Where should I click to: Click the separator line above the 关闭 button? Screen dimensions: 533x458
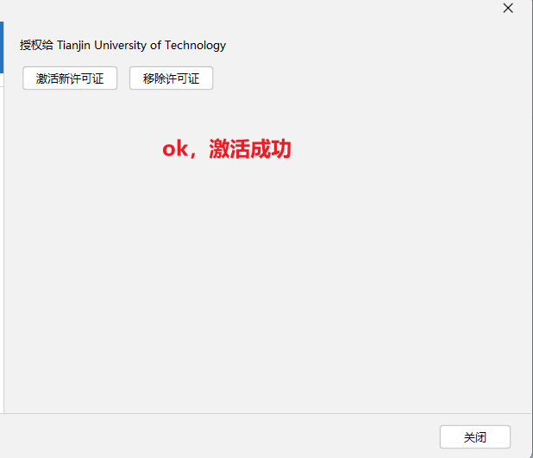click(x=259, y=413)
